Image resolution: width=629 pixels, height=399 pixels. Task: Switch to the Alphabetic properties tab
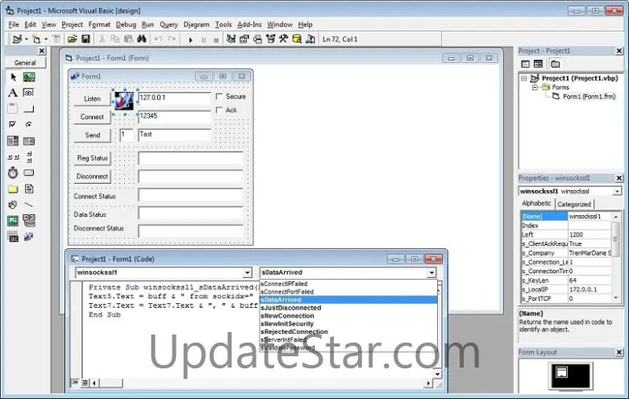coord(536,203)
